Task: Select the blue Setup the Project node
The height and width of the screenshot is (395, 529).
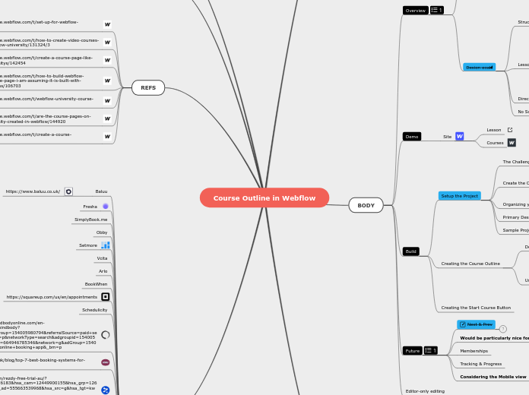Action: 460,196
